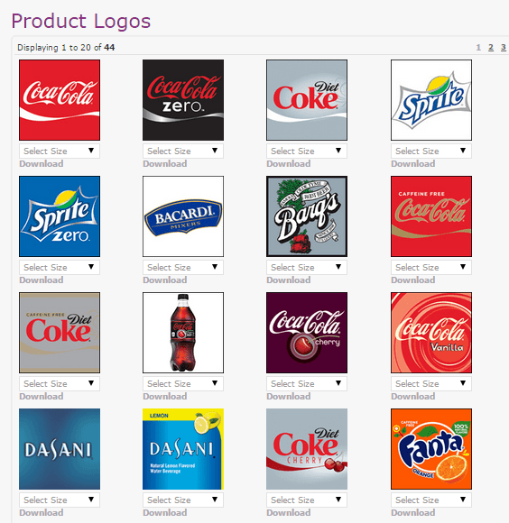Click the Fanta Orange logo thumbnail
Viewport: 509px width, 523px height.
pyautogui.click(x=431, y=449)
